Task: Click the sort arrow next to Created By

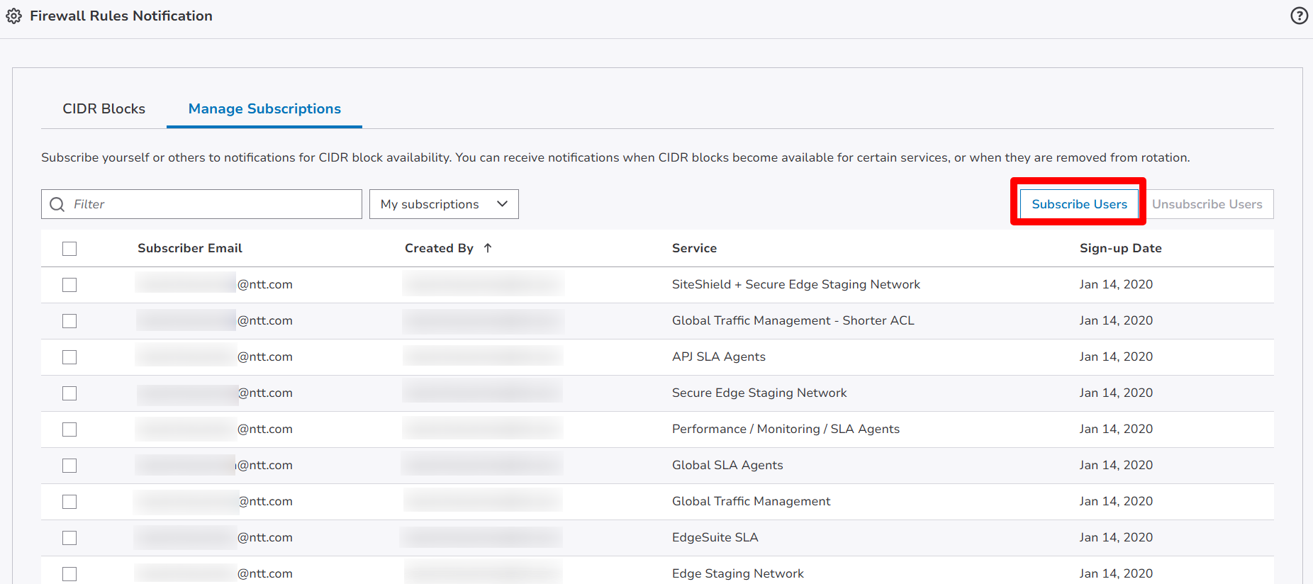Action: [x=488, y=248]
